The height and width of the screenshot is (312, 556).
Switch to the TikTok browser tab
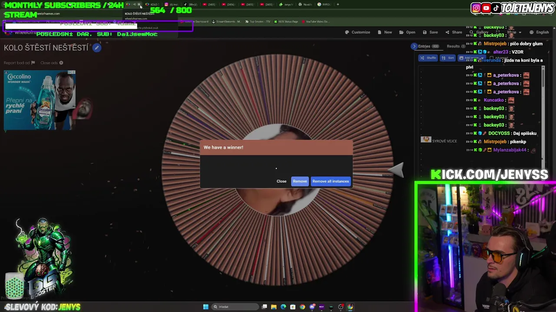(190, 4)
